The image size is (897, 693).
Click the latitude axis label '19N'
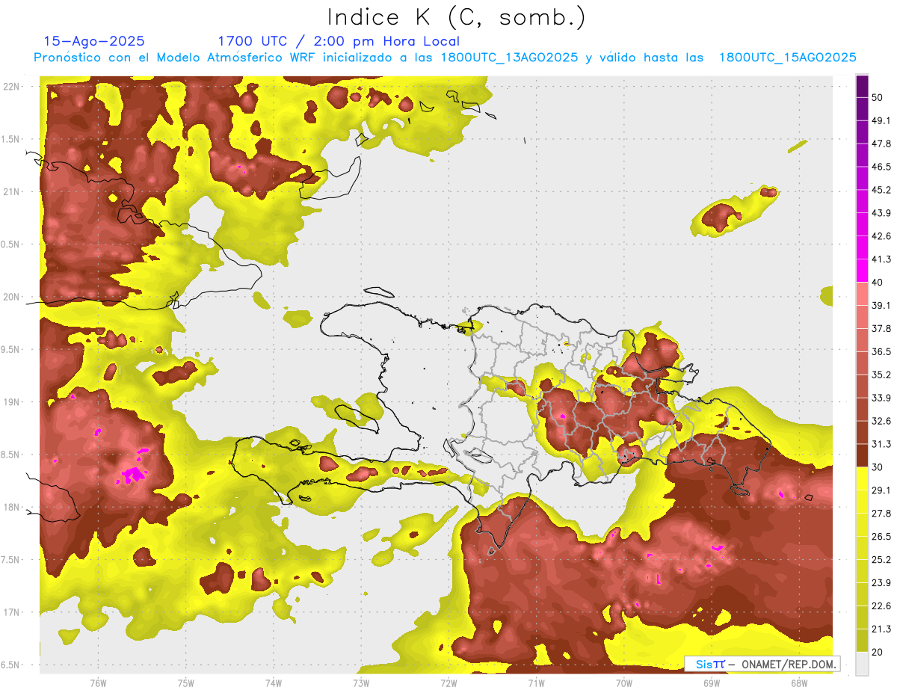(13, 401)
